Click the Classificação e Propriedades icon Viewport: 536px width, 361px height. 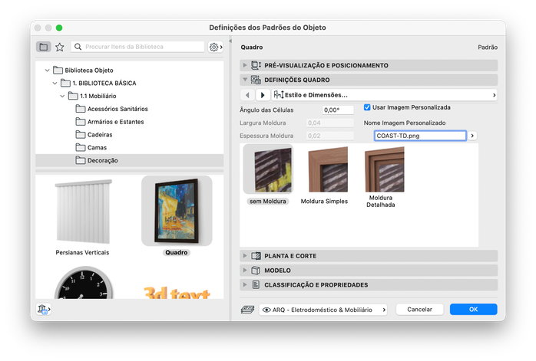pyautogui.click(x=256, y=284)
